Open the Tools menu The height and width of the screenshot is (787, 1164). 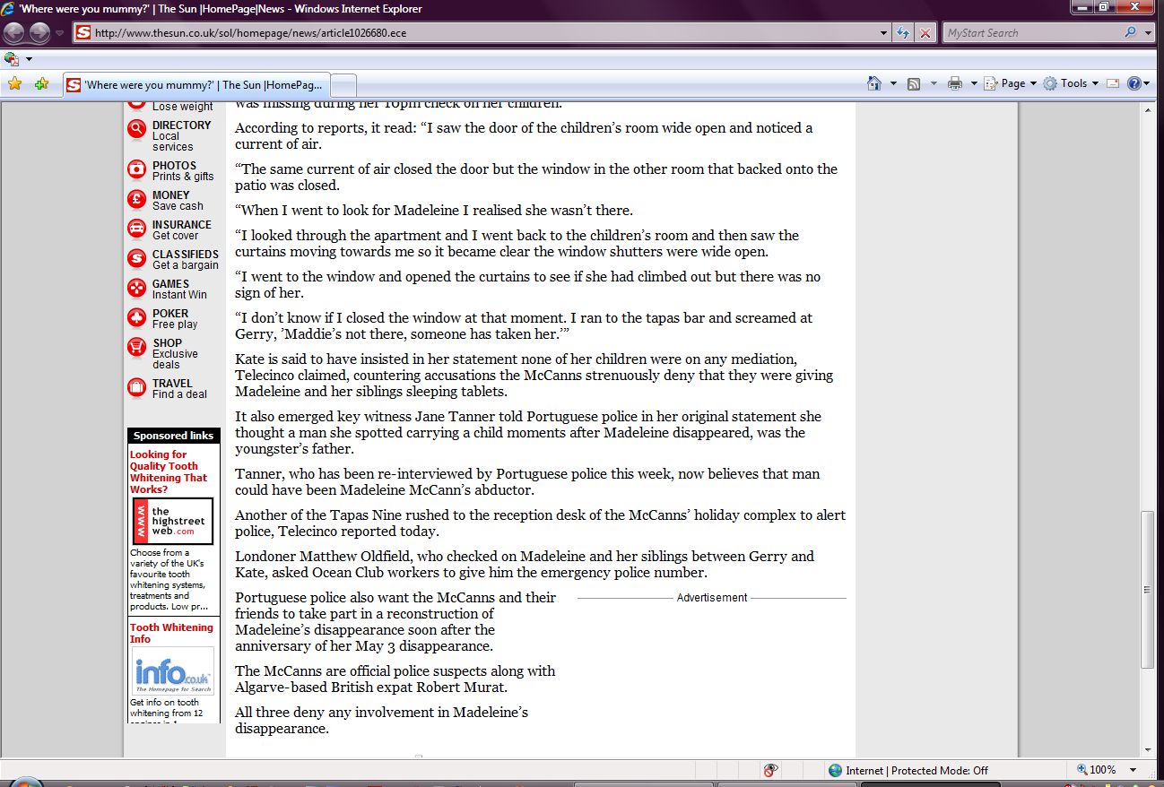pos(1073,83)
